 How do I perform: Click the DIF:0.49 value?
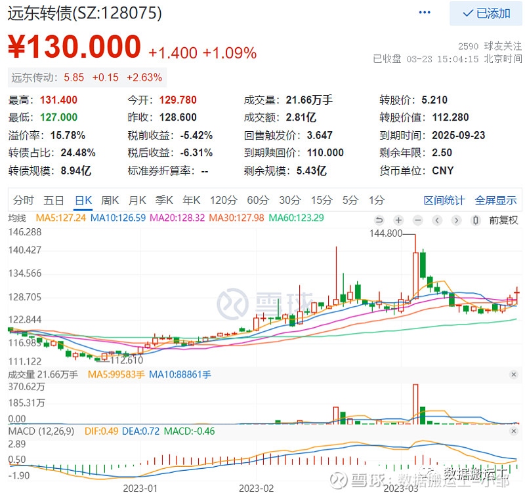click(101, 431)
